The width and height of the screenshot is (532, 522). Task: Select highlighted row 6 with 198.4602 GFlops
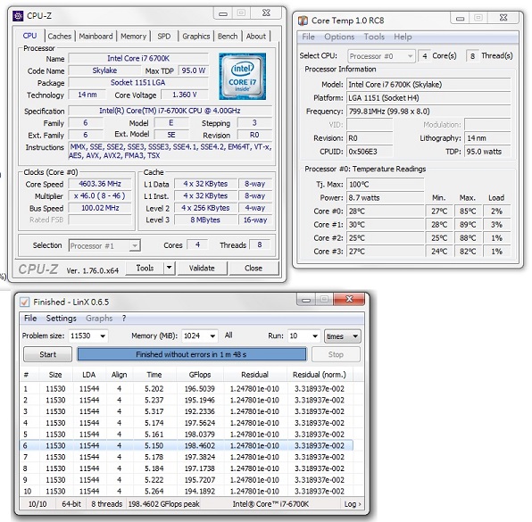[187, 445]
